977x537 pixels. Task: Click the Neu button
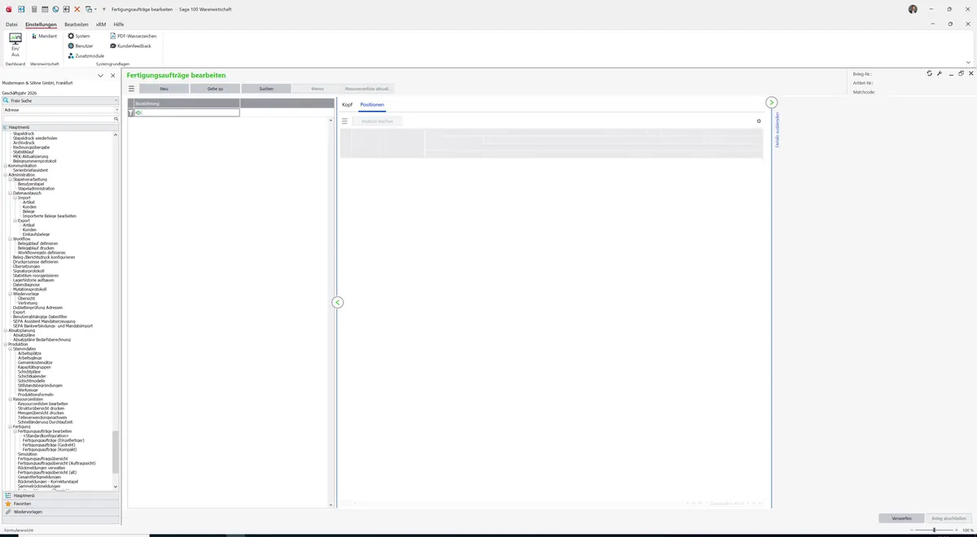164,89
